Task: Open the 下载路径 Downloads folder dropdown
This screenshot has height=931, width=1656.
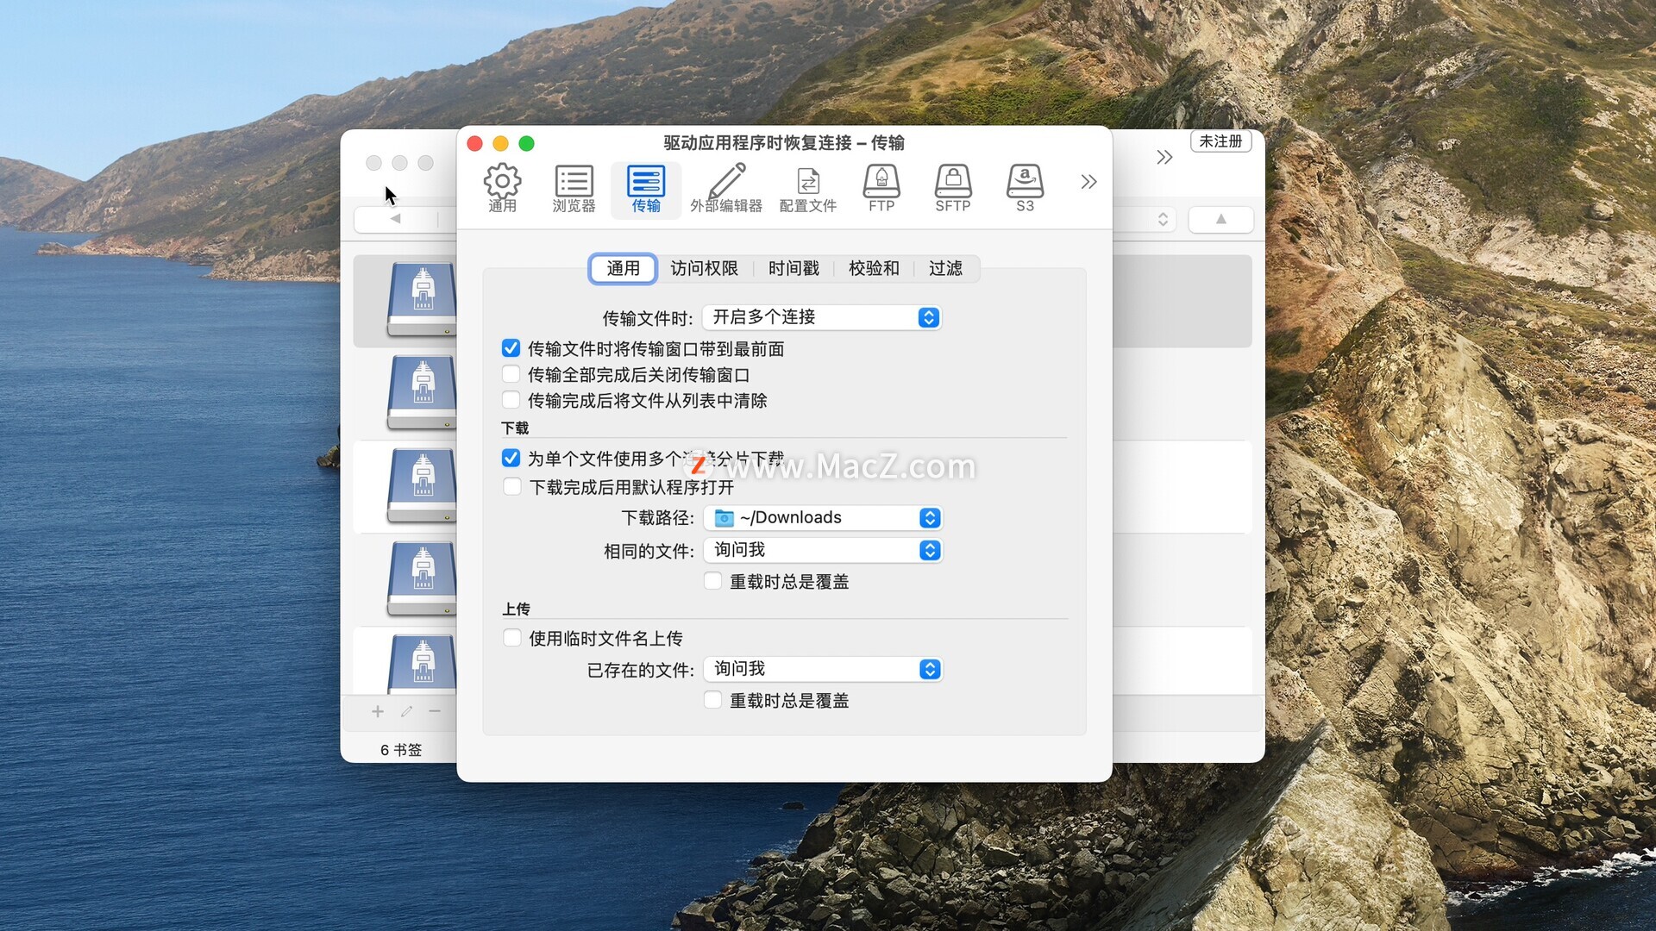Action: (x=822, y=517)
